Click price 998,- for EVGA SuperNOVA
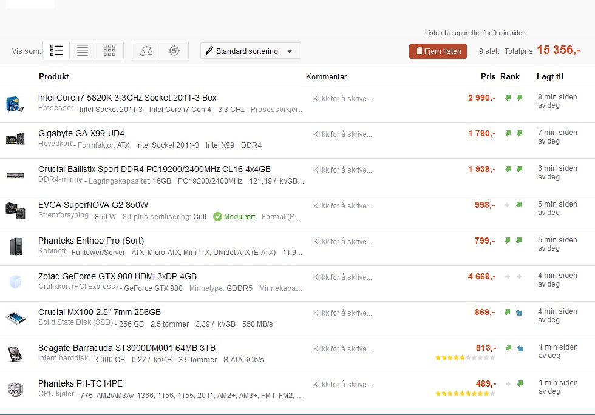The width and height of the screenshot is (595, 415). (x=485, y=205)
